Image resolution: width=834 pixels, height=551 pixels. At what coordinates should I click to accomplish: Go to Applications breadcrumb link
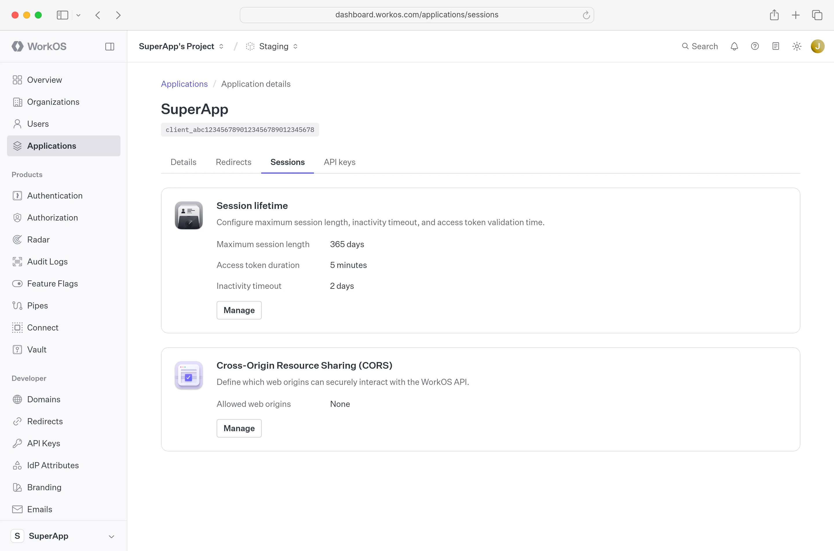click(184, 84)
